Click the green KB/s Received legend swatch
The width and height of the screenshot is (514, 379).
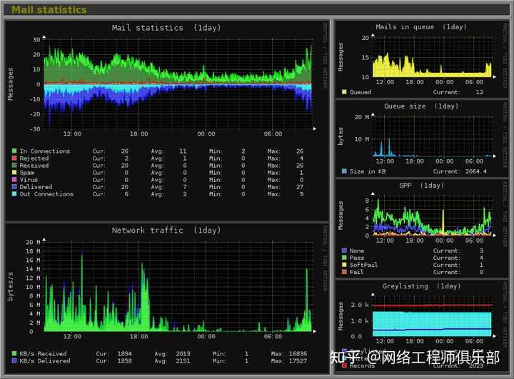pyautogui.click(x=14, y=353)
